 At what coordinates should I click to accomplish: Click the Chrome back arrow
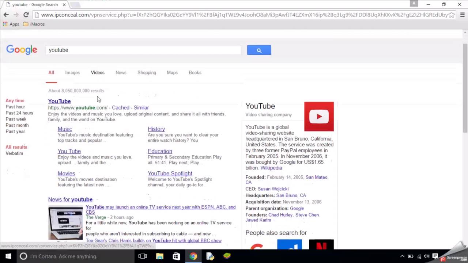6,15
